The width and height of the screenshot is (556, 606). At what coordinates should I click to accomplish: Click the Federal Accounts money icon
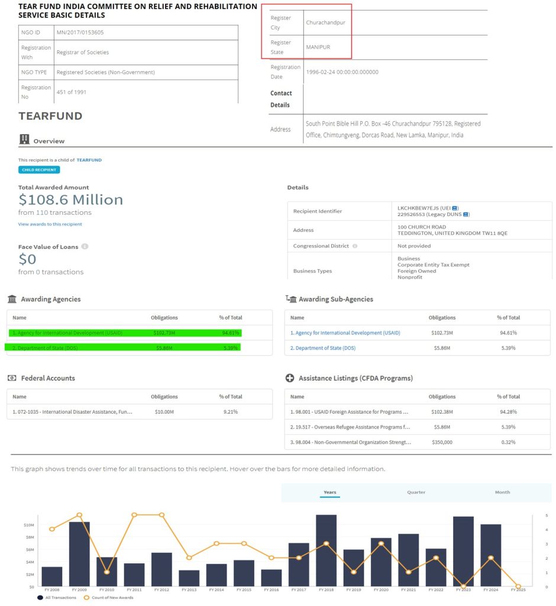[12, 378]
